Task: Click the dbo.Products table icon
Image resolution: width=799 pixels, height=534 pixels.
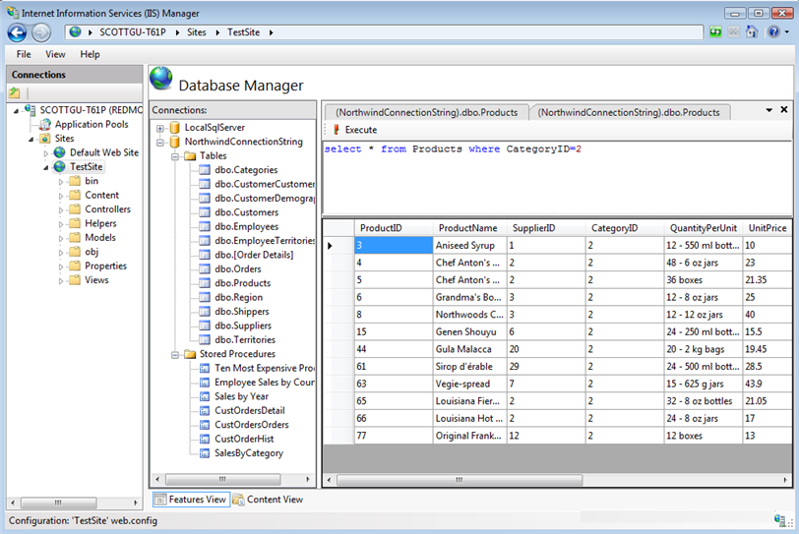Action: tap(205, 283)
